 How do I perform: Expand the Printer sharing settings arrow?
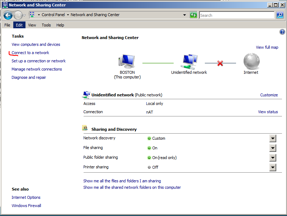(x=273, y=167)
